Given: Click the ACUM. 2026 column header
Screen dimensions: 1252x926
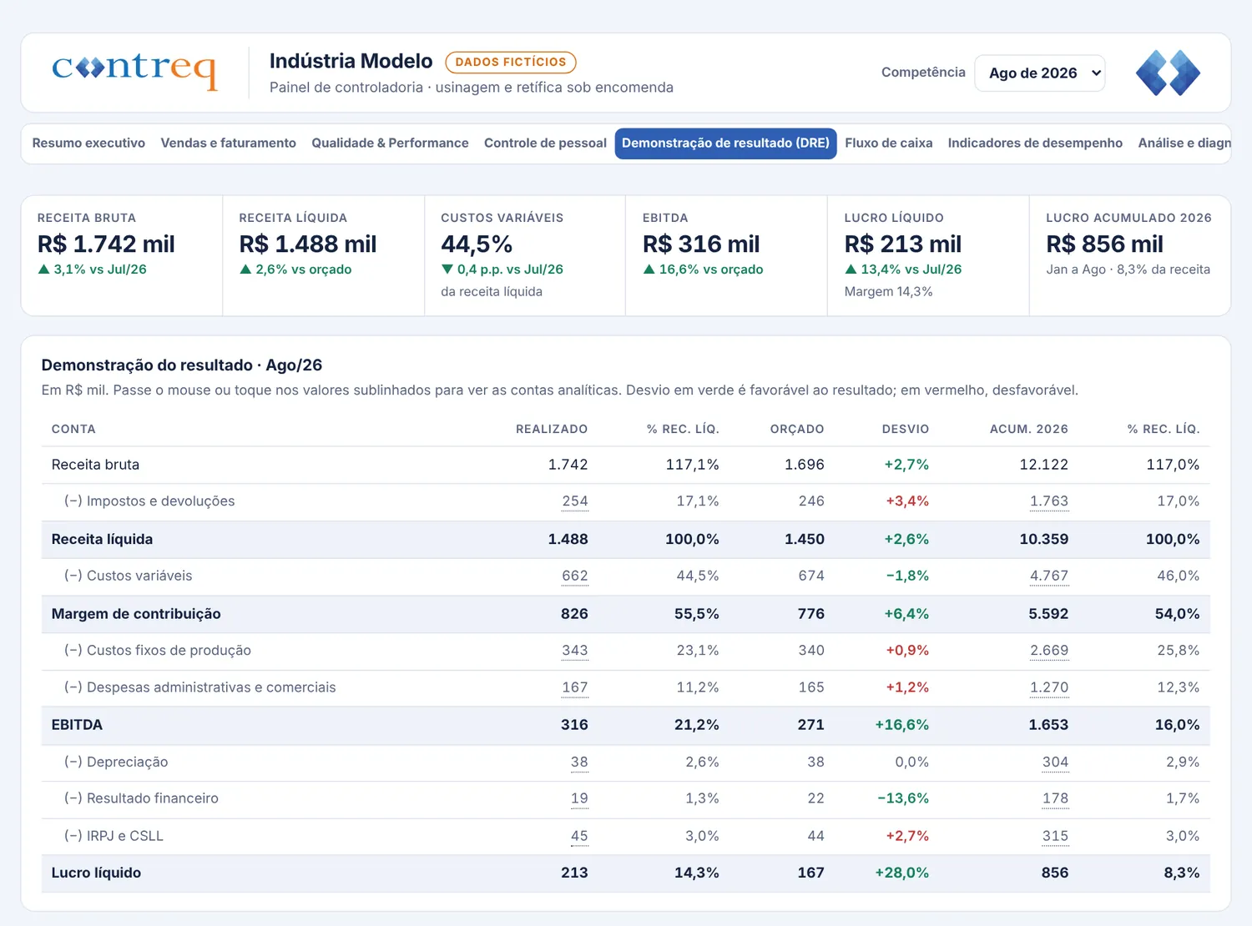Looking at the screenshot, I should pos(1029,429).
